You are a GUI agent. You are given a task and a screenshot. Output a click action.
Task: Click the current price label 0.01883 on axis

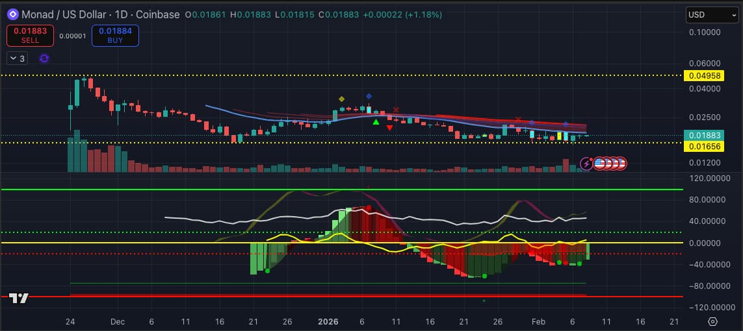coord(704,135)
